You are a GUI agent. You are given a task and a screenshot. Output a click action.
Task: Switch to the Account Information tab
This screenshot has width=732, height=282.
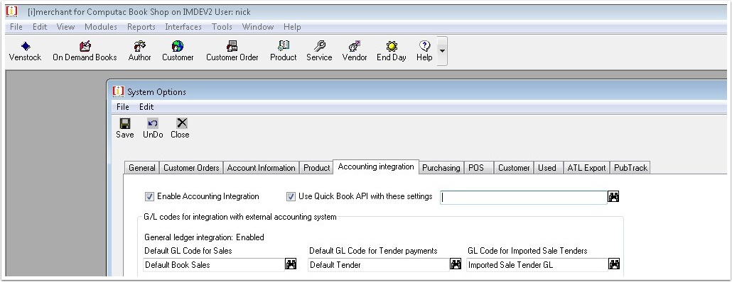point(261,168)
